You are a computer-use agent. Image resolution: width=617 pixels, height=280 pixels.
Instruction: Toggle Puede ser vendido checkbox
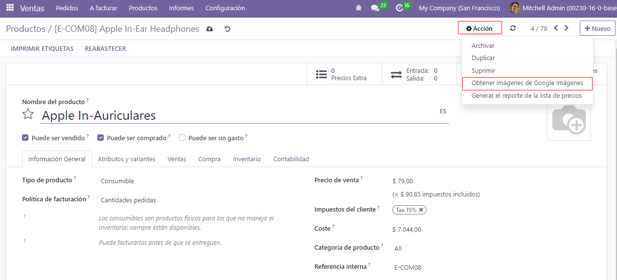click(x=25, y=138)
